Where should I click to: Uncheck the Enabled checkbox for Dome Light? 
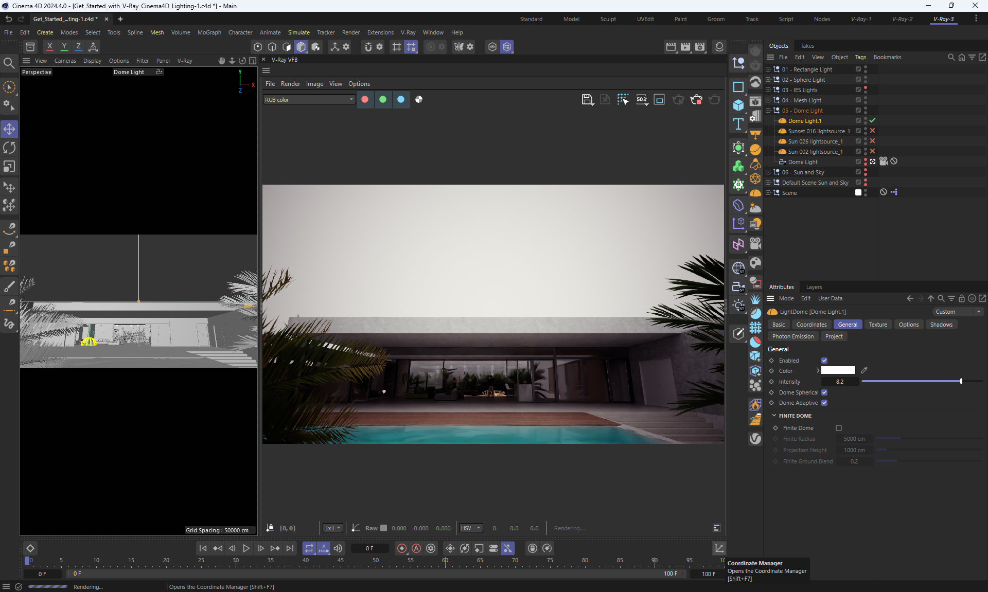pos(824,361)
